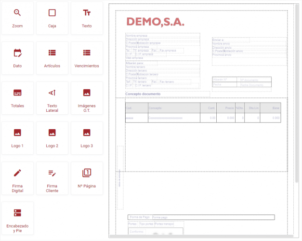The height and width of the screenshot is (241, 302).
Task: Click the Concepto documento field
Action: (143, 94)
